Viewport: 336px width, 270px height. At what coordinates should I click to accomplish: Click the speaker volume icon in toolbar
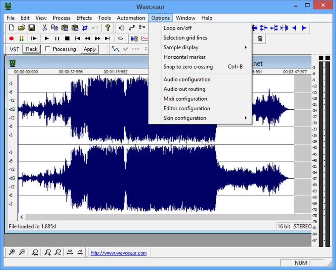pos(122,28)
